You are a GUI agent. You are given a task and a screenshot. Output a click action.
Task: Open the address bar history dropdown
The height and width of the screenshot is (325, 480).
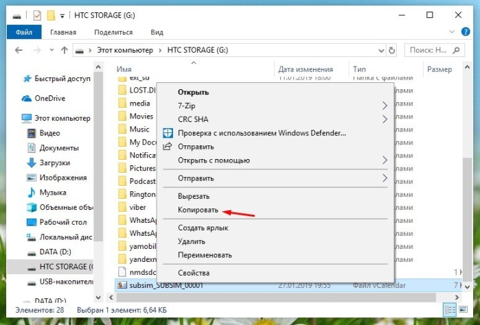[381, 51]
